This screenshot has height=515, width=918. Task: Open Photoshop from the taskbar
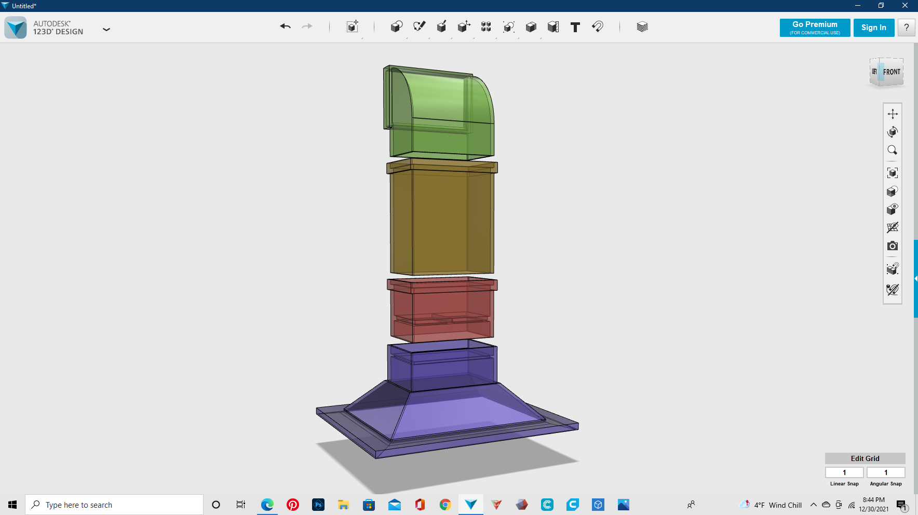click(x=318, y=505)
